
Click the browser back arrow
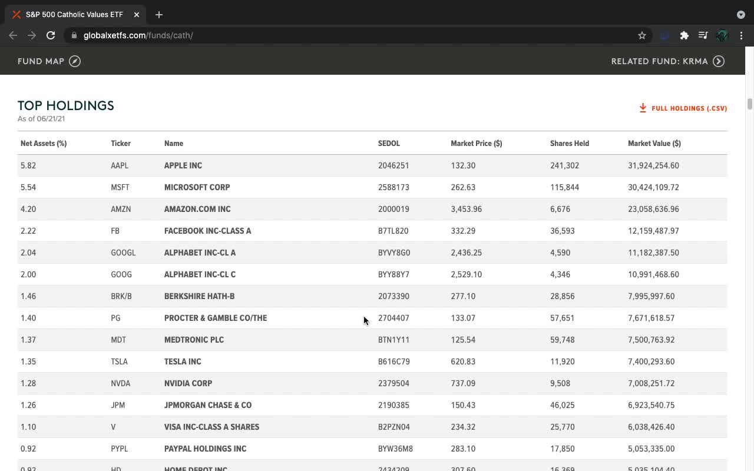click(13, 35)
